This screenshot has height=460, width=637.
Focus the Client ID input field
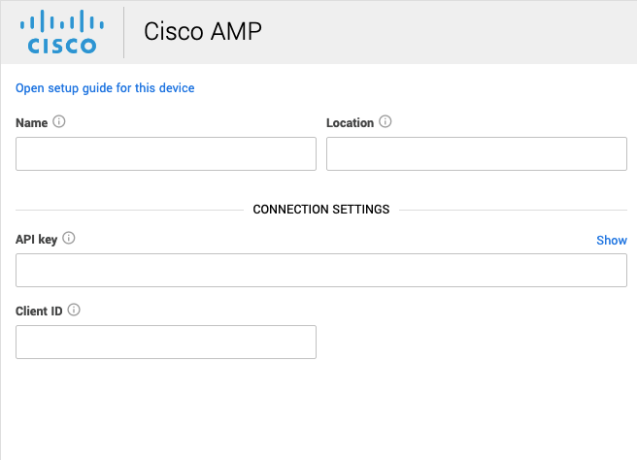[x=166, y=342]
